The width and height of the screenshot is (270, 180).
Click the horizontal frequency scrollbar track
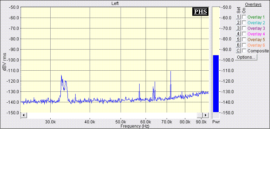pos(112,115)
